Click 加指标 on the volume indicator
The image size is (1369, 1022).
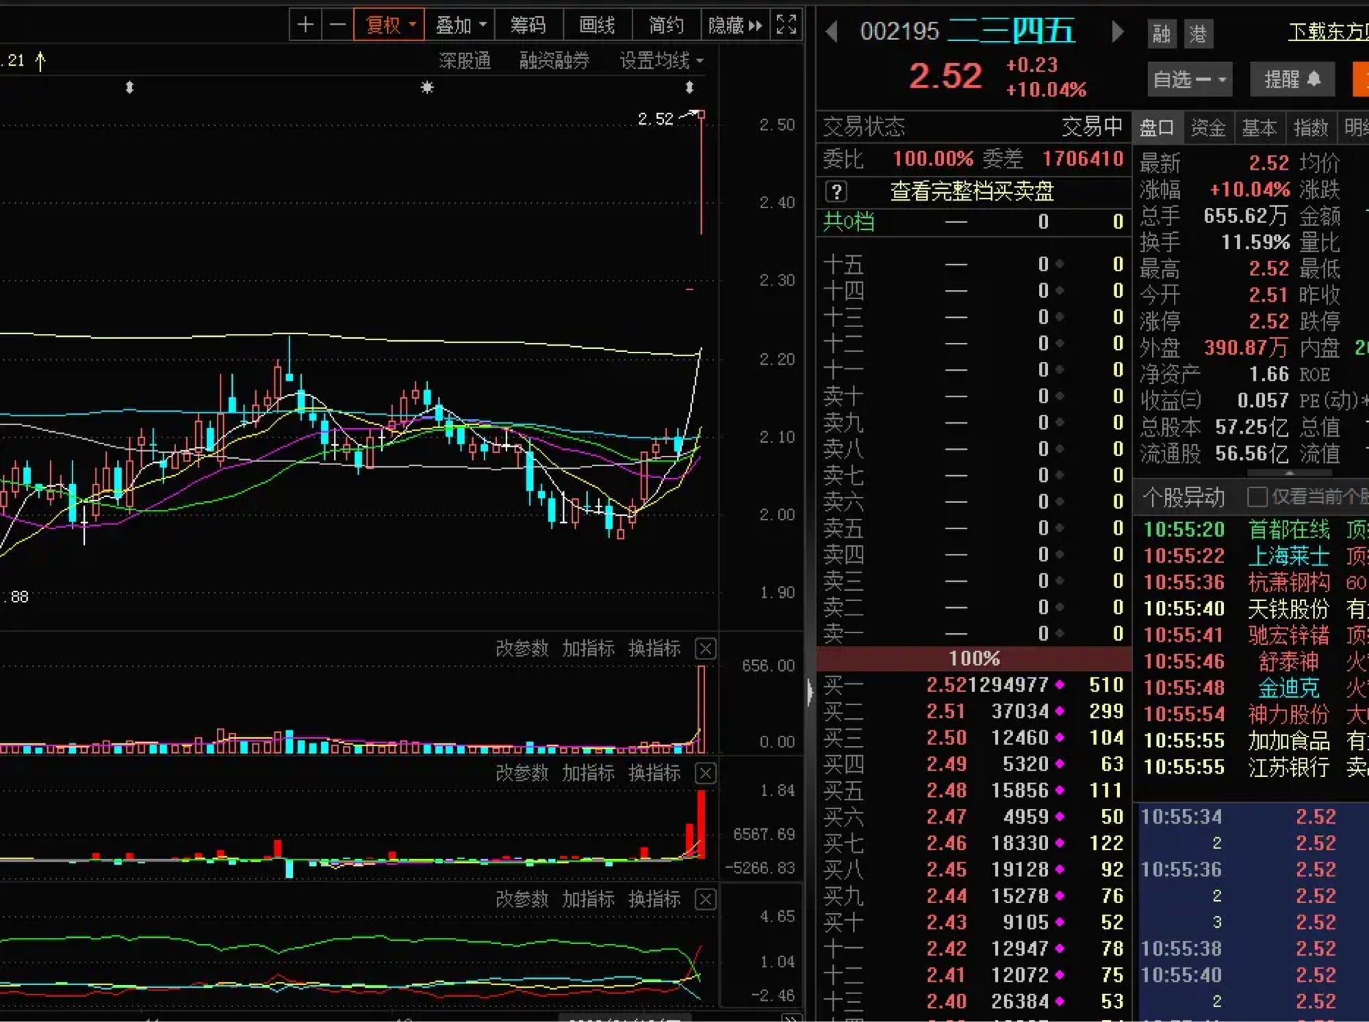pyautogui.click(x=588, y=648)
